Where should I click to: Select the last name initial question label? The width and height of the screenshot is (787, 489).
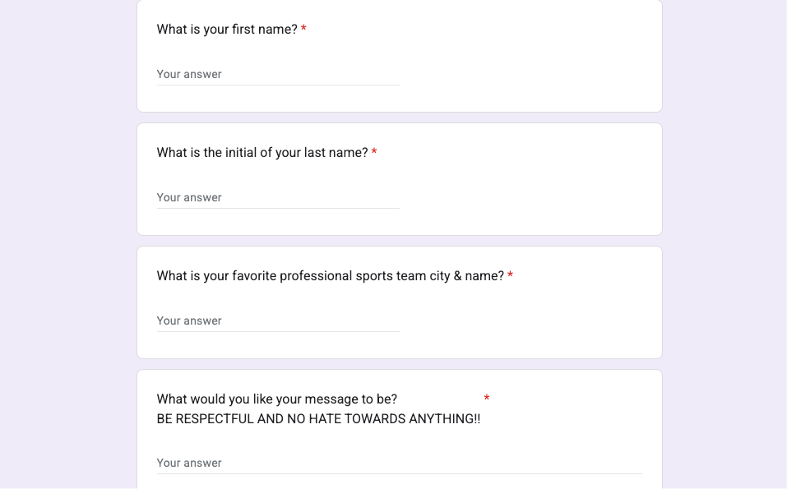(262, 153)
